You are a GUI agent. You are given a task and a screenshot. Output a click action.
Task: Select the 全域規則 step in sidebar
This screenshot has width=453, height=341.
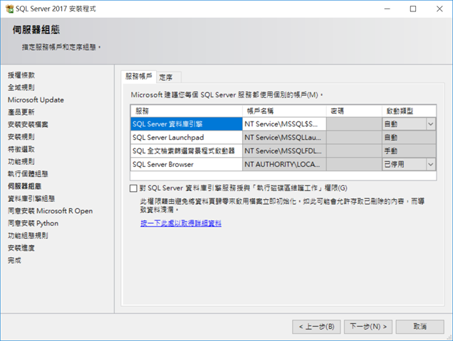(21, 87)
